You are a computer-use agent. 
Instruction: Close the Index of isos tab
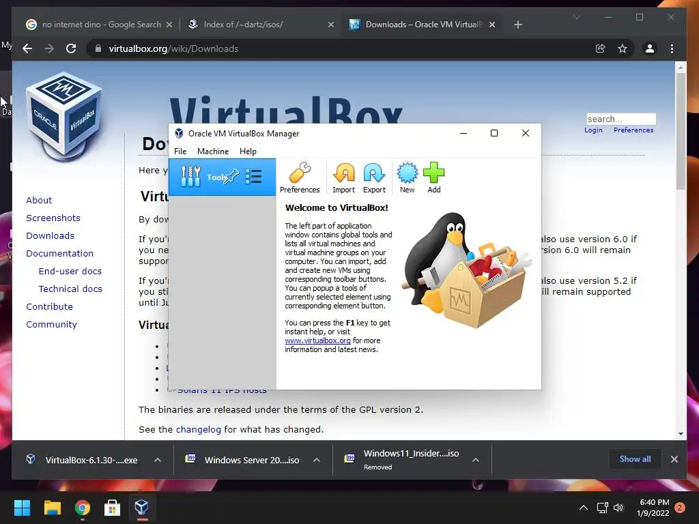[331, 25]
